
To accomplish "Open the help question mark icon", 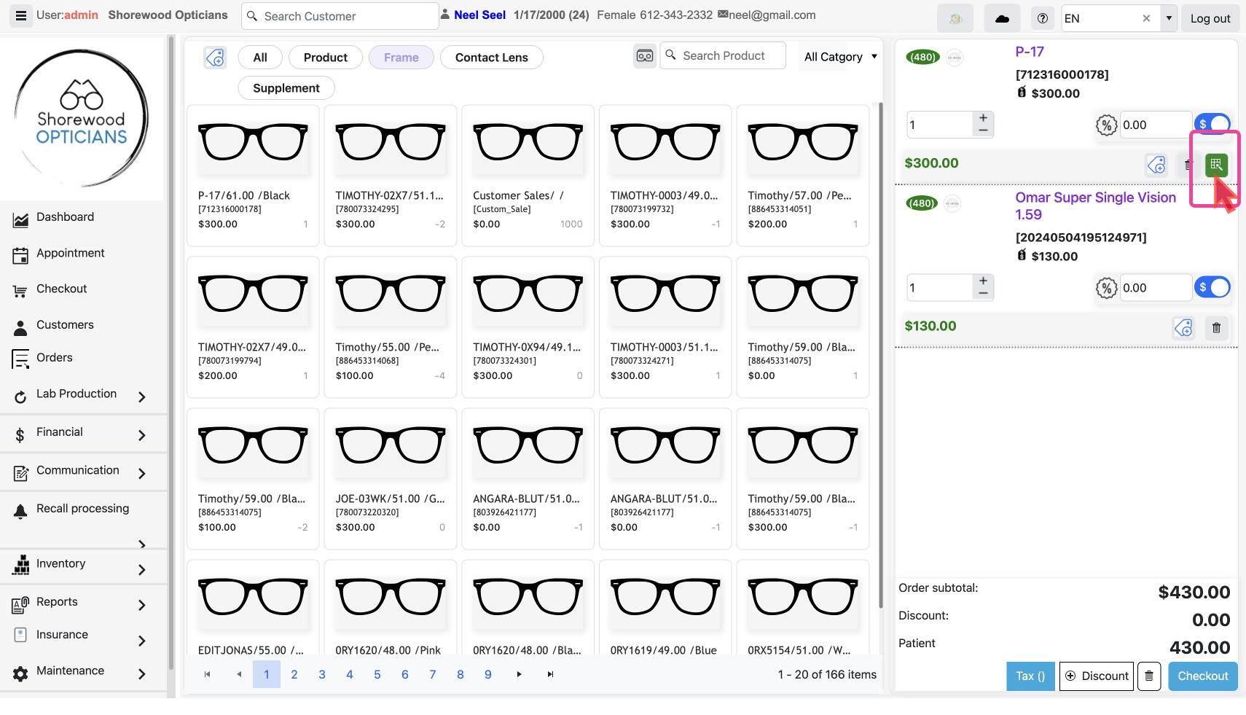I will click(x=1043, y=18).
